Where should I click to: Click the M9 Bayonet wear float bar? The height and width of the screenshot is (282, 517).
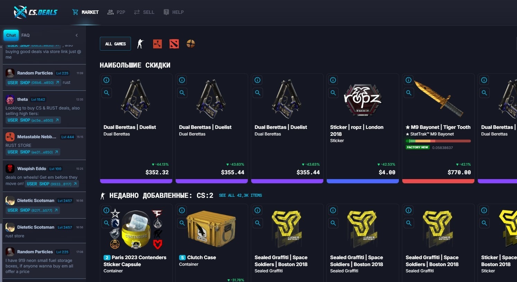point(438,141)
